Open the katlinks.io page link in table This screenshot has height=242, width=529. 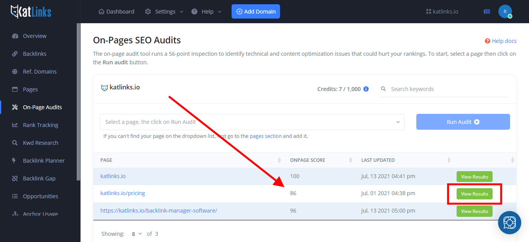pyautogui.click(x=113, y=176)
